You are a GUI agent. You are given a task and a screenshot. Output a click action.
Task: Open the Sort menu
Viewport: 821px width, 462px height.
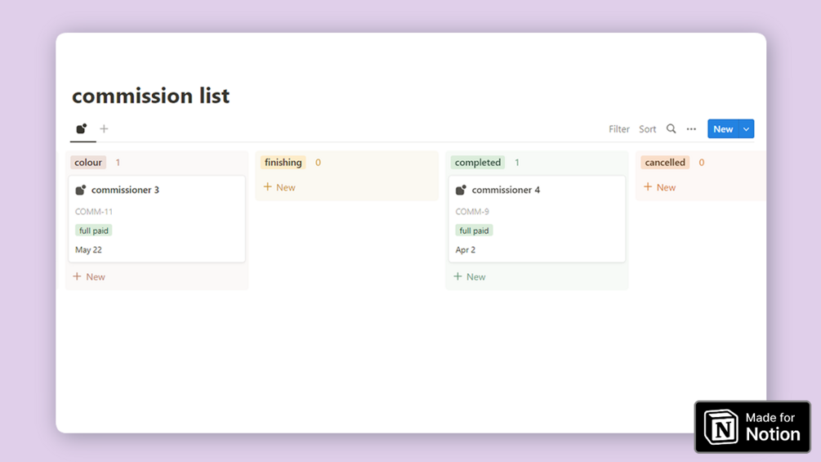[647, 129]
